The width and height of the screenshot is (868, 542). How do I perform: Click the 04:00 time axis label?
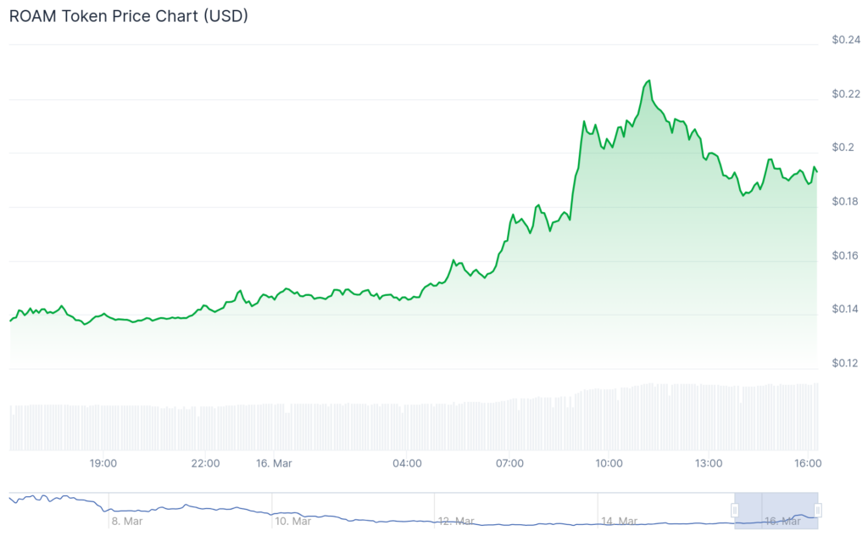click(x=407, y=463)
